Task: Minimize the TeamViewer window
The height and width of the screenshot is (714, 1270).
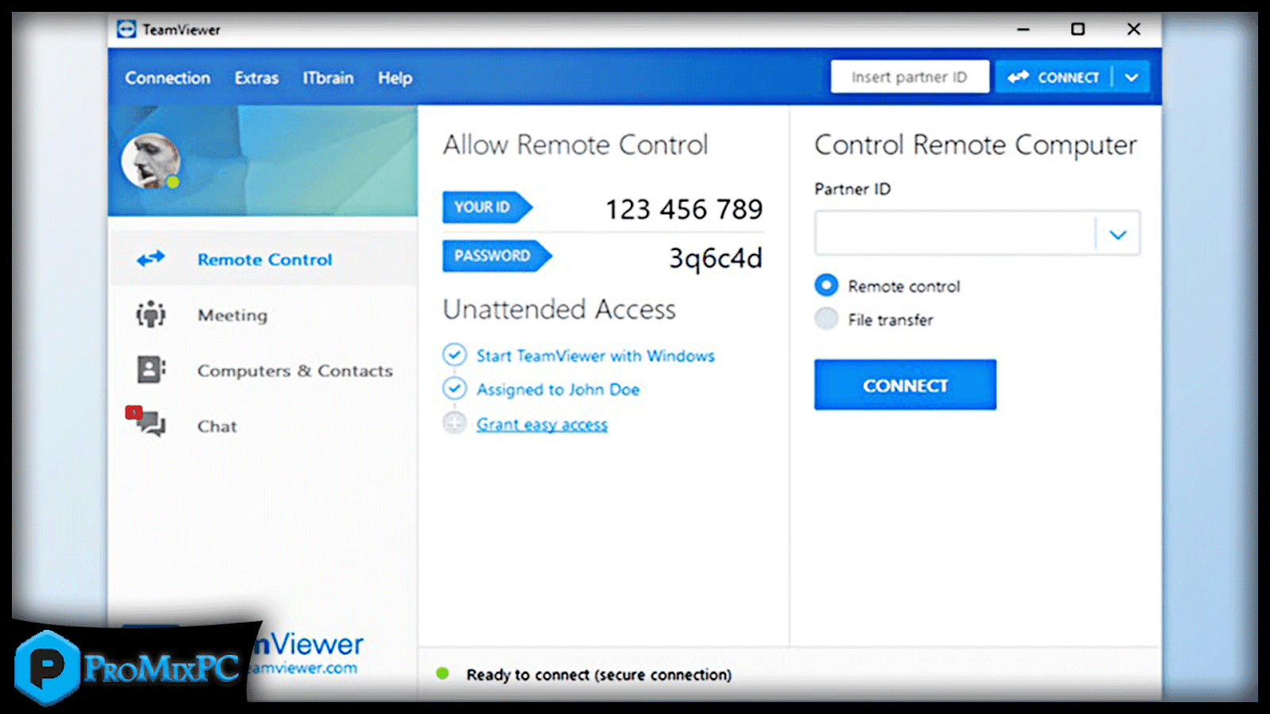Action: (1023, 29)
